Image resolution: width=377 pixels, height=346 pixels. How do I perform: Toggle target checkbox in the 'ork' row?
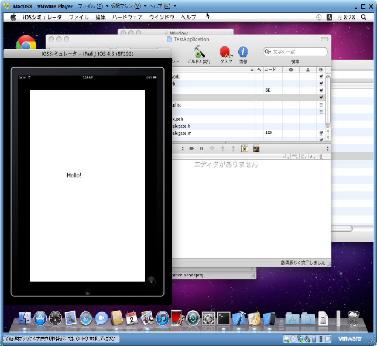[321, 77]
